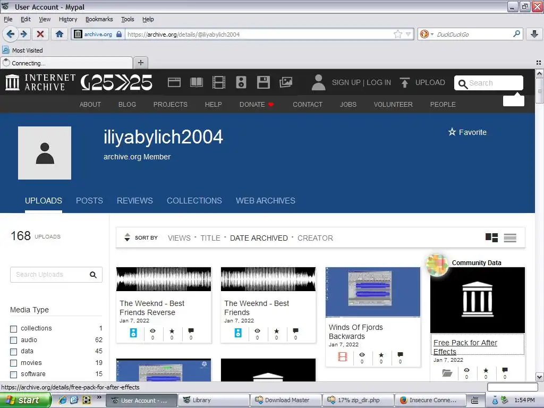Screen dimensions: 544x408
Task: Click the LOG IN link
Action: tap(379, 82)
